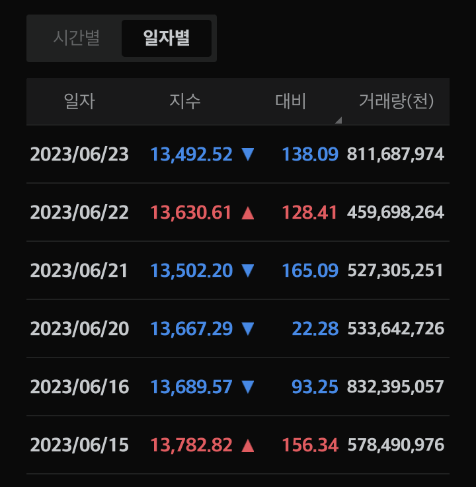Click the 일자 column header
Image resolution: width=476 pixels, height=487 pixels.
pos(79,101)
